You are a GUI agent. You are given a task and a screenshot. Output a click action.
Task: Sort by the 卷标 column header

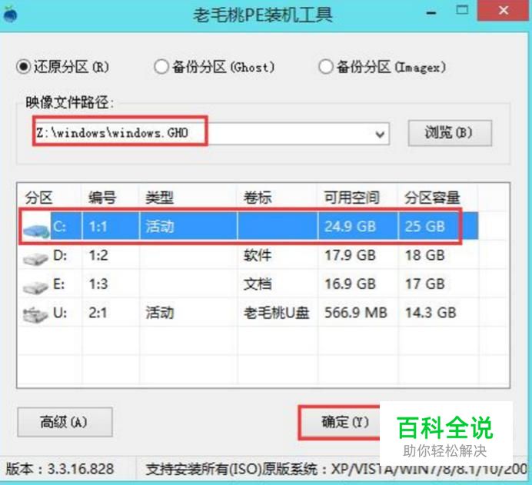coord(258,198)
